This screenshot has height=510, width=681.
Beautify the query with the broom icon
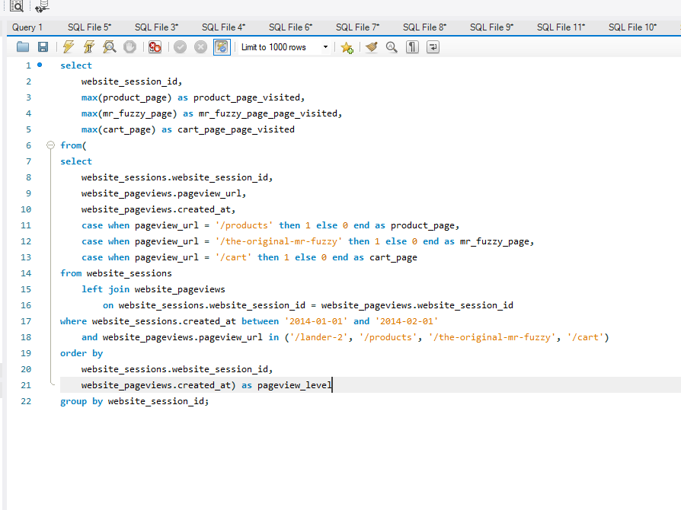[371, 47]
